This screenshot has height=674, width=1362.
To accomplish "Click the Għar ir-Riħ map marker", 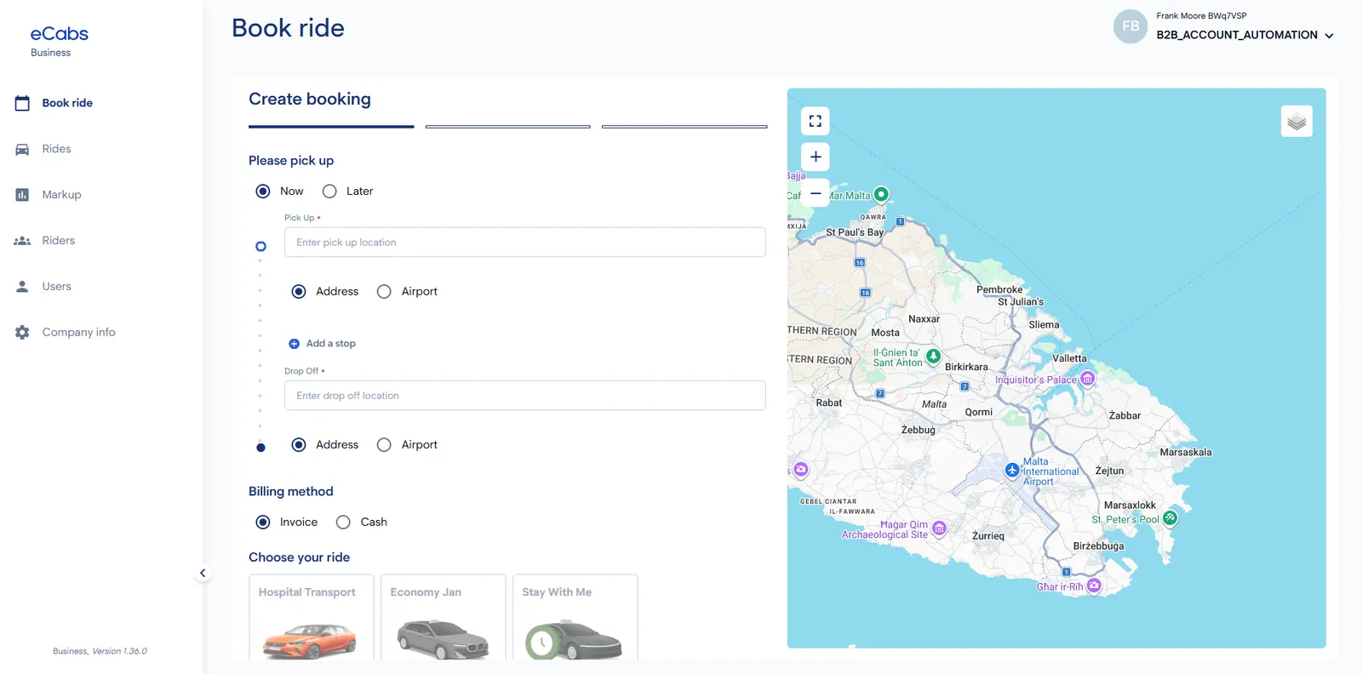I will pos(1094,585).
